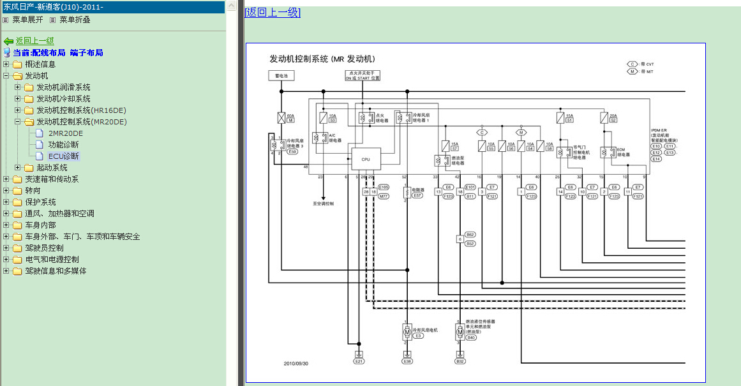Open the 2MR20DE tree item

pyautogui.click(x=66, y=133)
